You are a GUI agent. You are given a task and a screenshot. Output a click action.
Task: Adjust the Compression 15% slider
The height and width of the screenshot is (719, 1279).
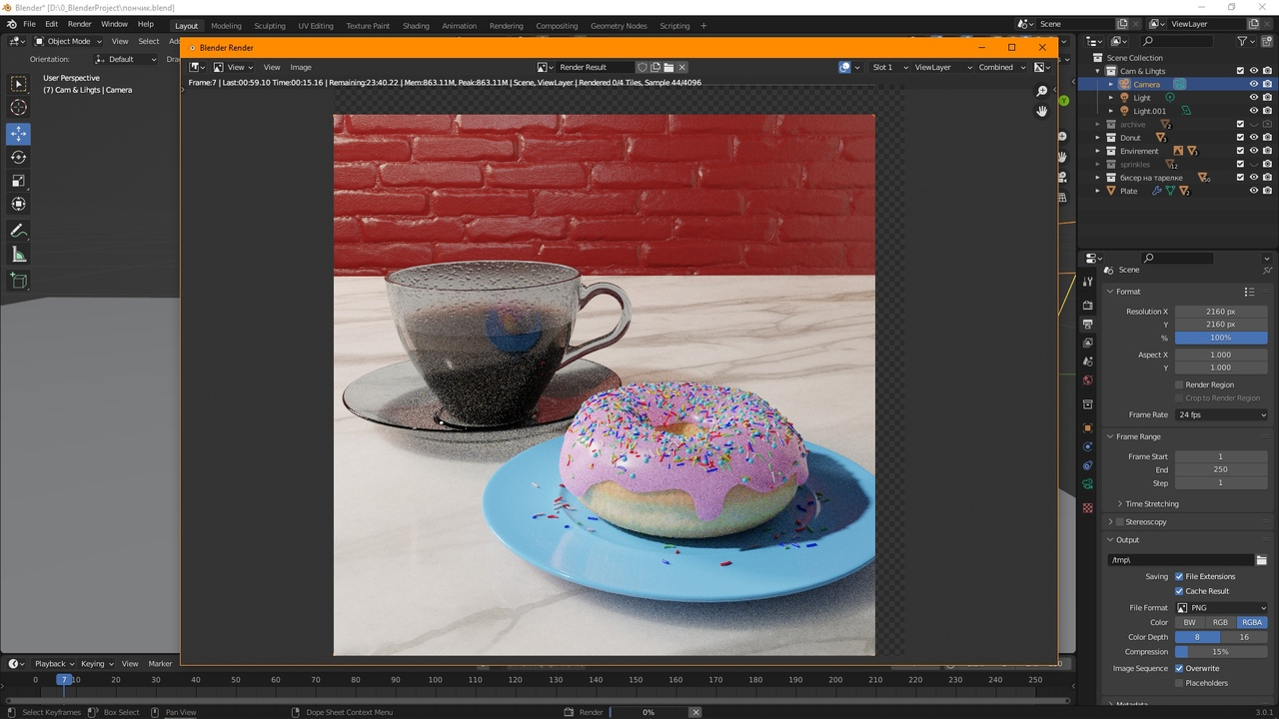(x=1221, y=652)
